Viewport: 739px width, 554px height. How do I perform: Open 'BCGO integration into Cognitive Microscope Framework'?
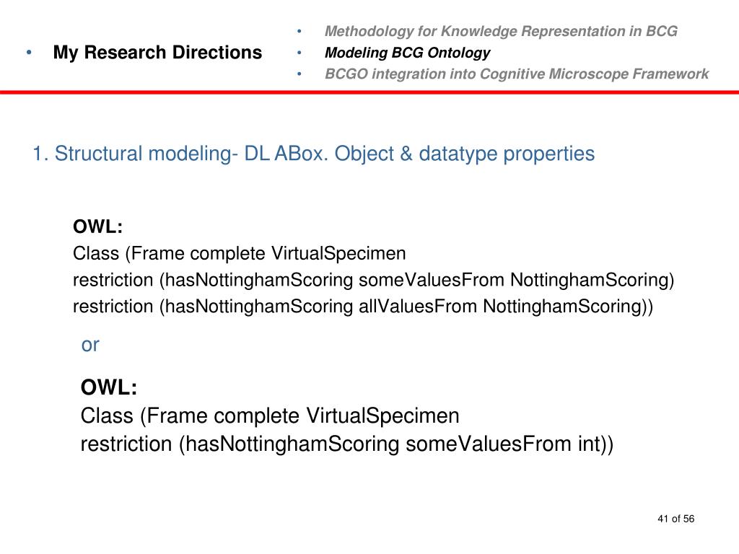[517, 74]
